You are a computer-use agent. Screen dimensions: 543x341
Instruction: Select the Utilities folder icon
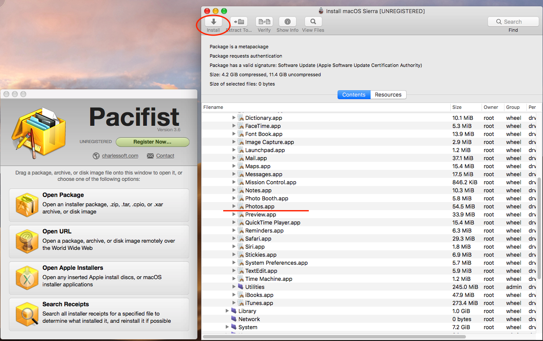click(x=241, y=287)
